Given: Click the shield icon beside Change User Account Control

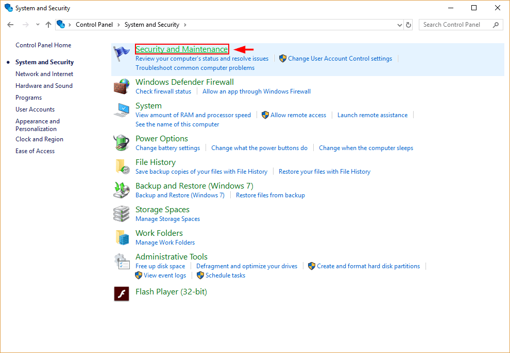Looking at the screenshot, I should click(x=283, y=59).
